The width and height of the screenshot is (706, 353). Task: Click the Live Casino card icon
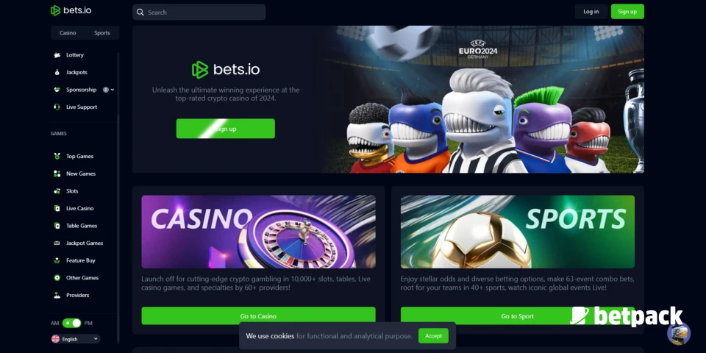pos(57,208)
